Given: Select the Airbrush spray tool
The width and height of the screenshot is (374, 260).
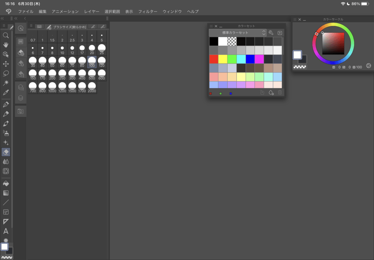Looking at the screenshot, I should pos(6,133).
